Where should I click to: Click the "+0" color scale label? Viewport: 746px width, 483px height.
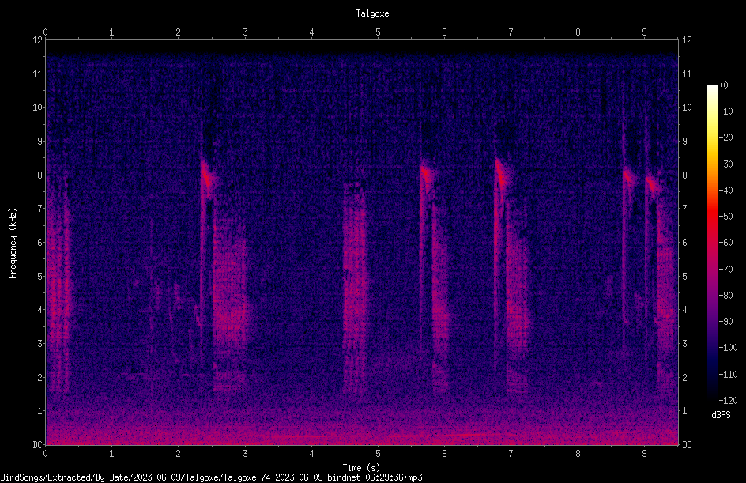click(723, 85)
